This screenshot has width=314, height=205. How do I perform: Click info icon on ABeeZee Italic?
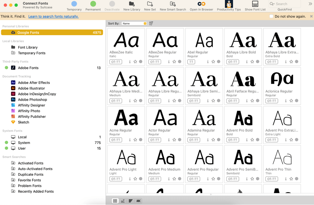tap(130, 62)
